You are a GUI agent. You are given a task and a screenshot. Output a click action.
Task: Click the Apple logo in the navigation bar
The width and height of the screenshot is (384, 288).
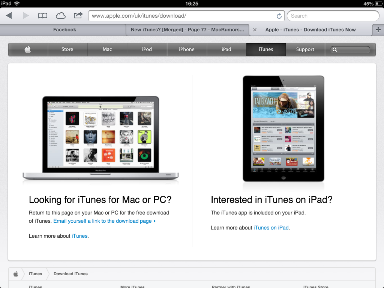coord(28,49)
